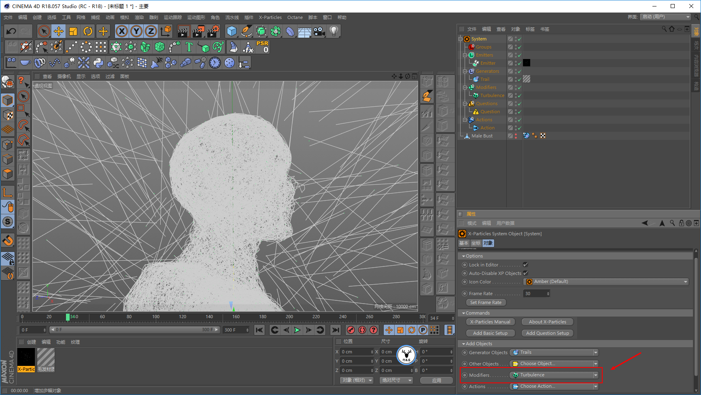The width and height of the screenshot is (701, 395).
Task: Click the Frame Rate input field
Action: tap(537, 294)
